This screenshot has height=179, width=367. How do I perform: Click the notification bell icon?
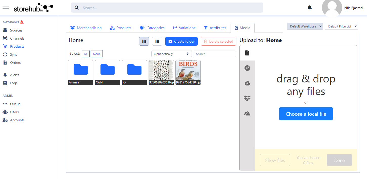point(310,8)
